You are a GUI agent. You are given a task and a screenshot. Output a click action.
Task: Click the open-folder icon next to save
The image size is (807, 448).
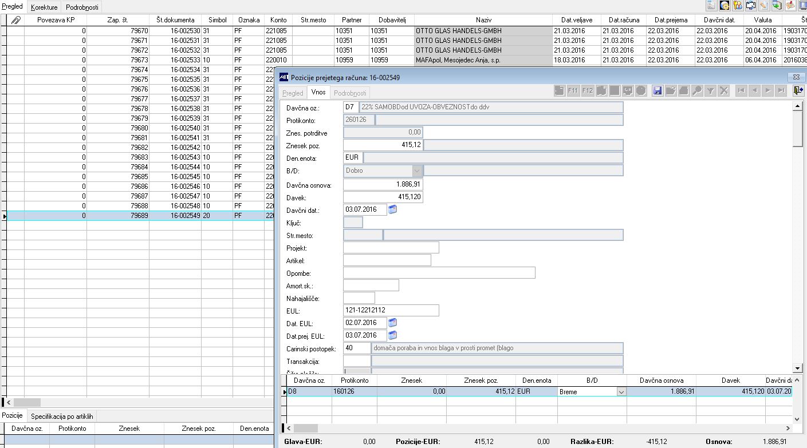point(670,90)
